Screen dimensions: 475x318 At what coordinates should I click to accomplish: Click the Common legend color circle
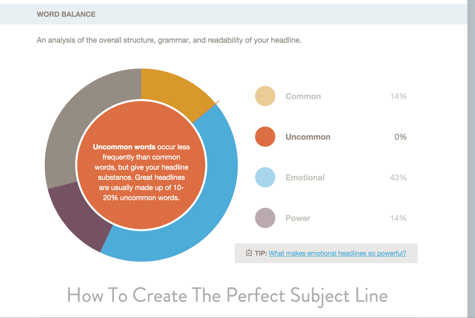point(265,96)
